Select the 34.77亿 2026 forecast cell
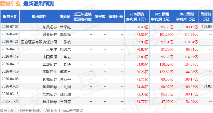 142,102
